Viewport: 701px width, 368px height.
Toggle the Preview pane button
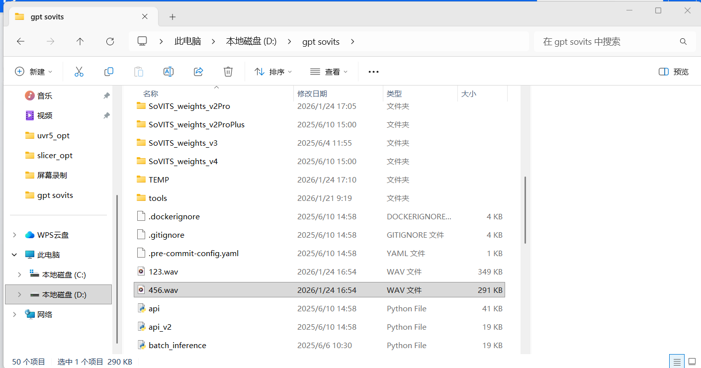[674, 72]
